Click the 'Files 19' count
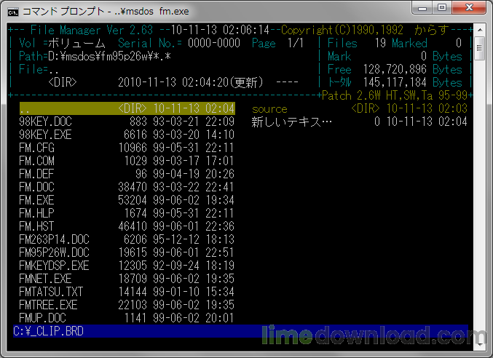 pos(357,44)
